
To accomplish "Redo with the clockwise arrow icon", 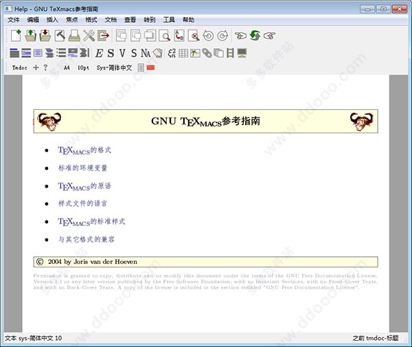I will pos(222,36).
